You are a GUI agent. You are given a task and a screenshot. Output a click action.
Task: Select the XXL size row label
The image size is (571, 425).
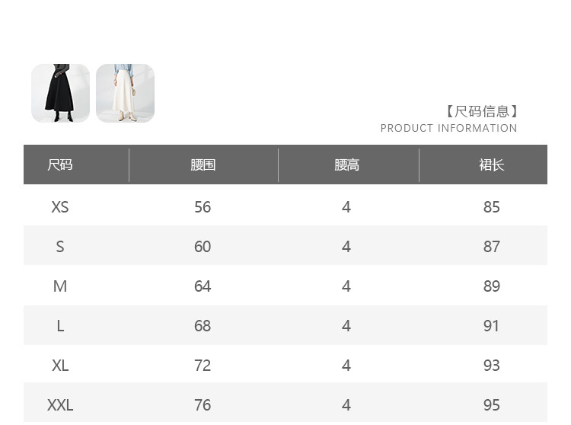click(x=60, y=405)
